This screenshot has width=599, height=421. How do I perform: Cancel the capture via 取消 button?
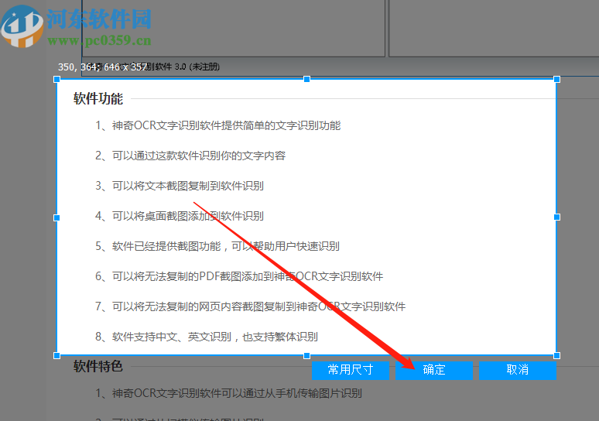518,370
